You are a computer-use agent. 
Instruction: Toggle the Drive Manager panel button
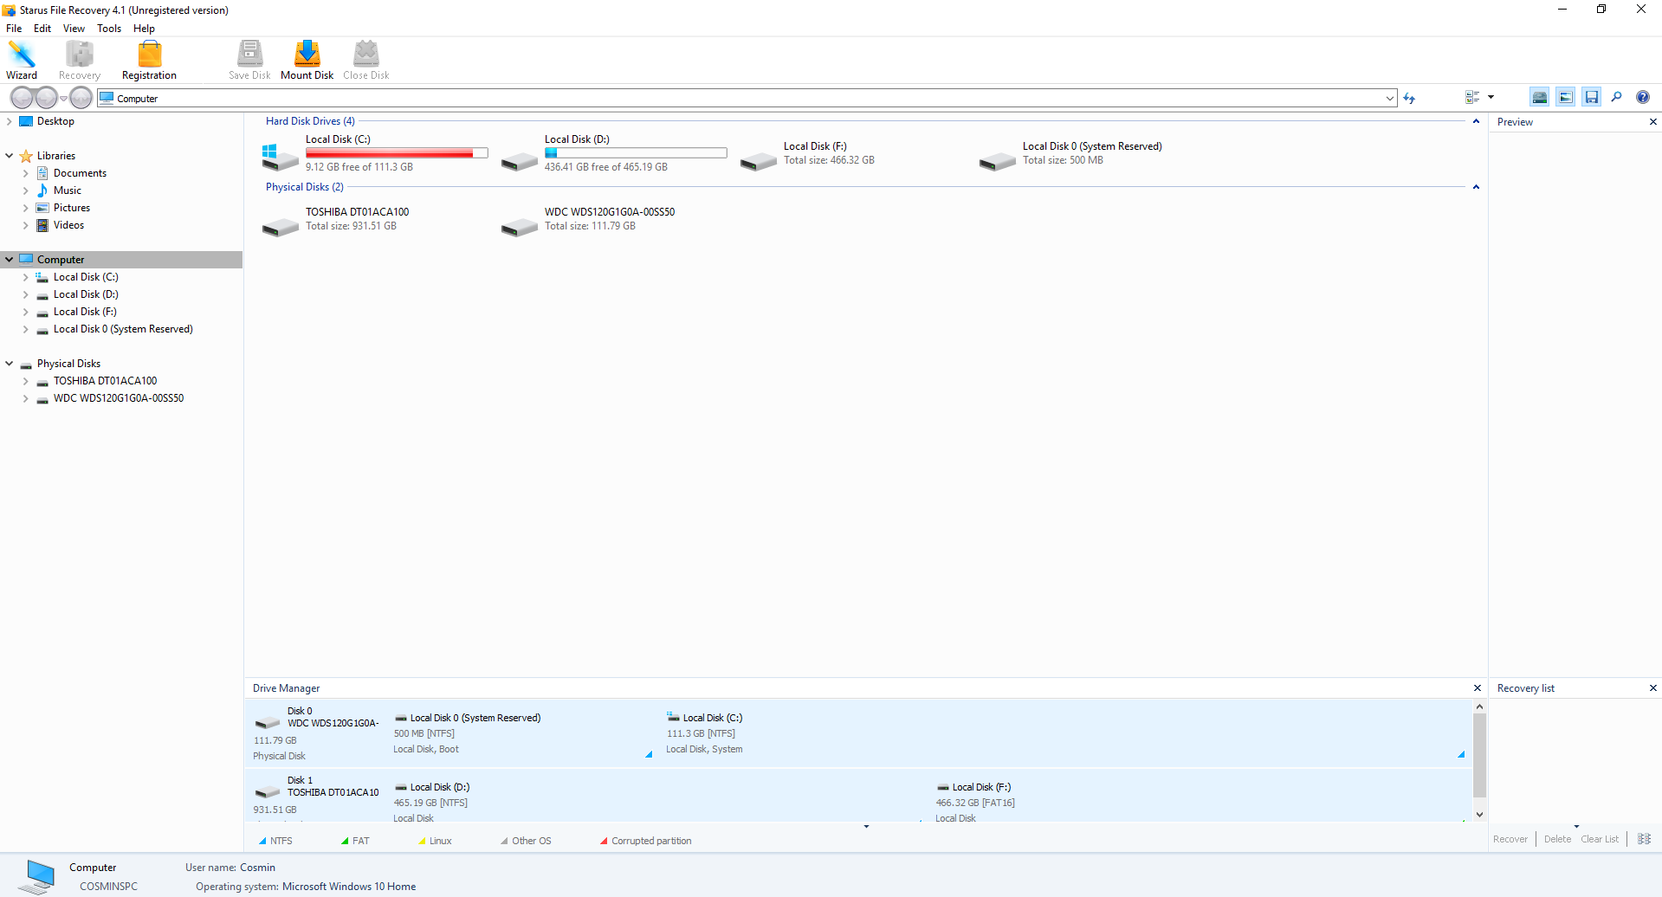[x=1540, y=97]
